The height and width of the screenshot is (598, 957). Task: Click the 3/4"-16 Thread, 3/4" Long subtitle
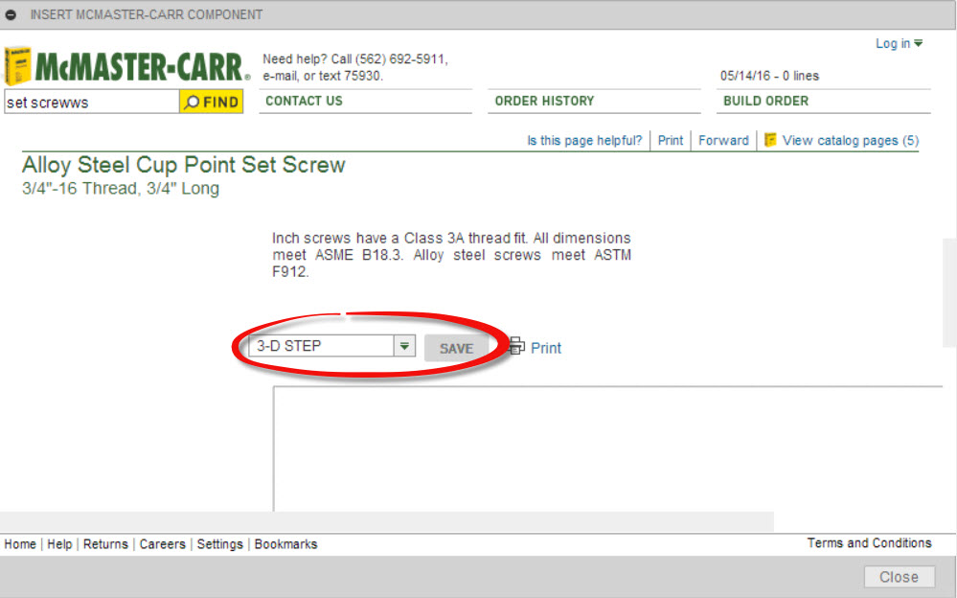pyautogui.click(x=121, y=188)
